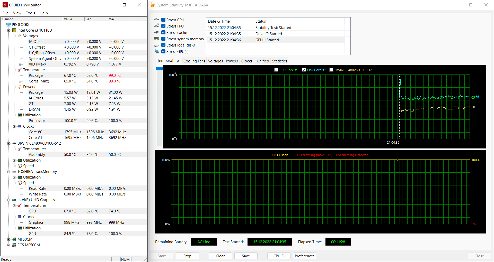Open the Help menu in HWMonitor
Image resolution: width=494 pixels, height=262 pixels.
point(43,13)
